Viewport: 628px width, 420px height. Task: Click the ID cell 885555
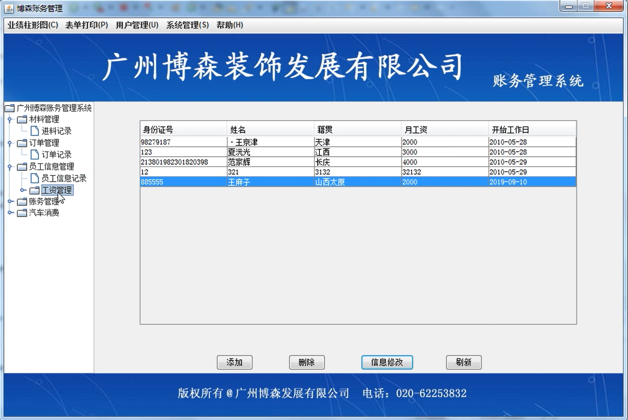pos(183,182)
